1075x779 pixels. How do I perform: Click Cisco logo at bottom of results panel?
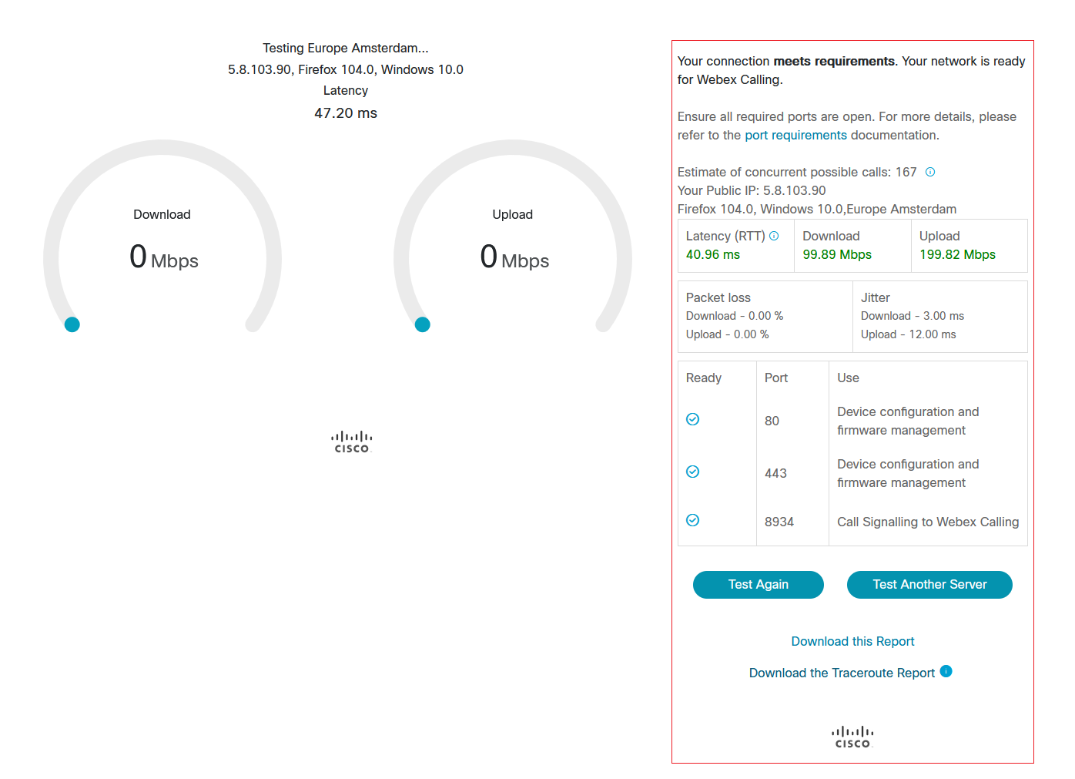[x=852, y=737]
